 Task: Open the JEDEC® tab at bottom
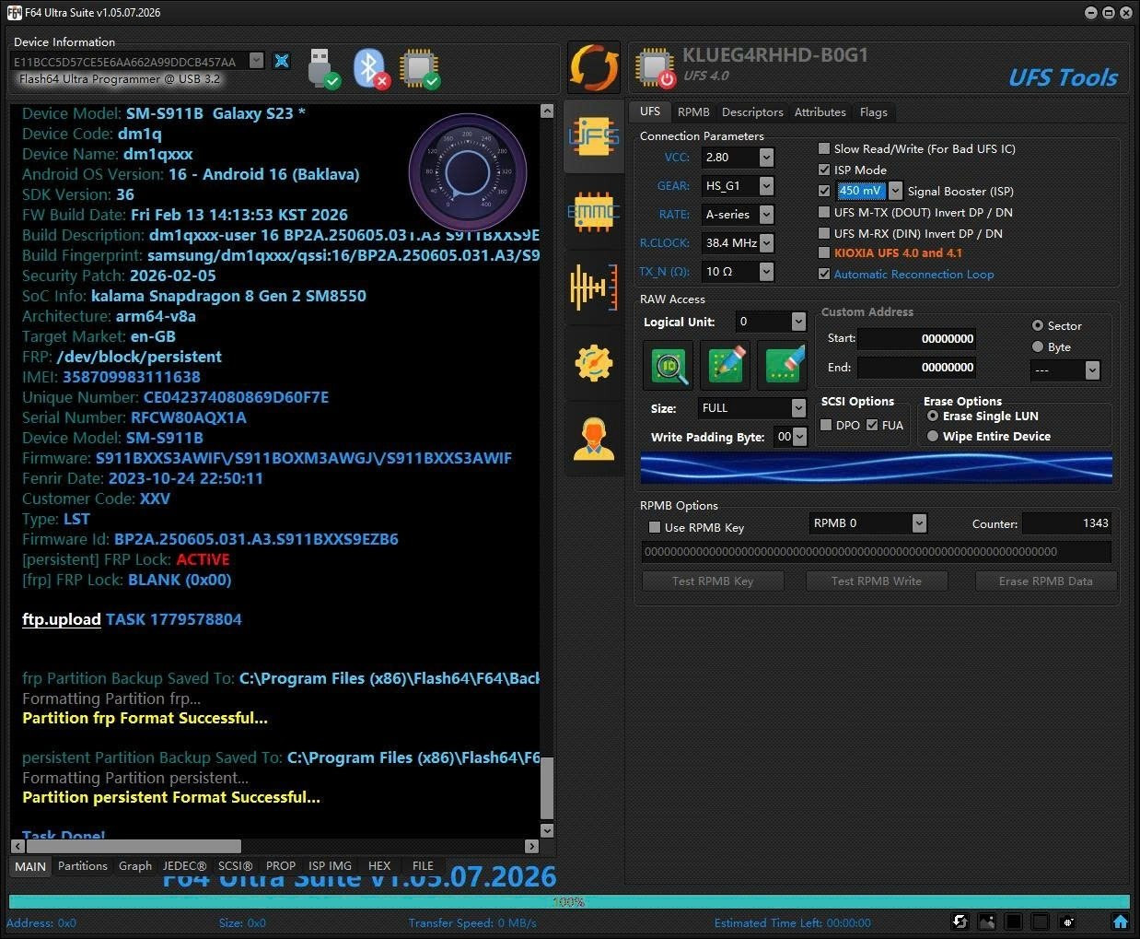click(184, 865)
